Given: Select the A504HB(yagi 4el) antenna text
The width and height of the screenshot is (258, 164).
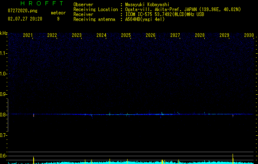Looking at the screenshot, I should point(145,19).
